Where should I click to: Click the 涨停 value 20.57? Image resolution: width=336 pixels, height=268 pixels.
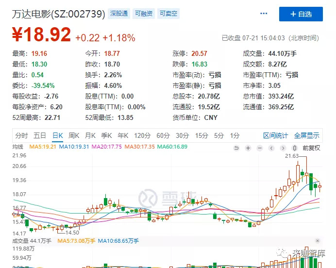tap(199, 53)
